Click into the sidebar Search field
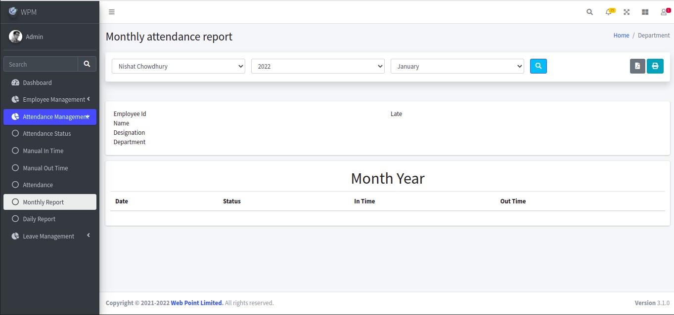Viewport: 674px width, 315px height. point(41,64)
